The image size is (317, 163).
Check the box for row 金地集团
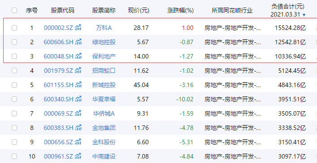coord(14,128)
